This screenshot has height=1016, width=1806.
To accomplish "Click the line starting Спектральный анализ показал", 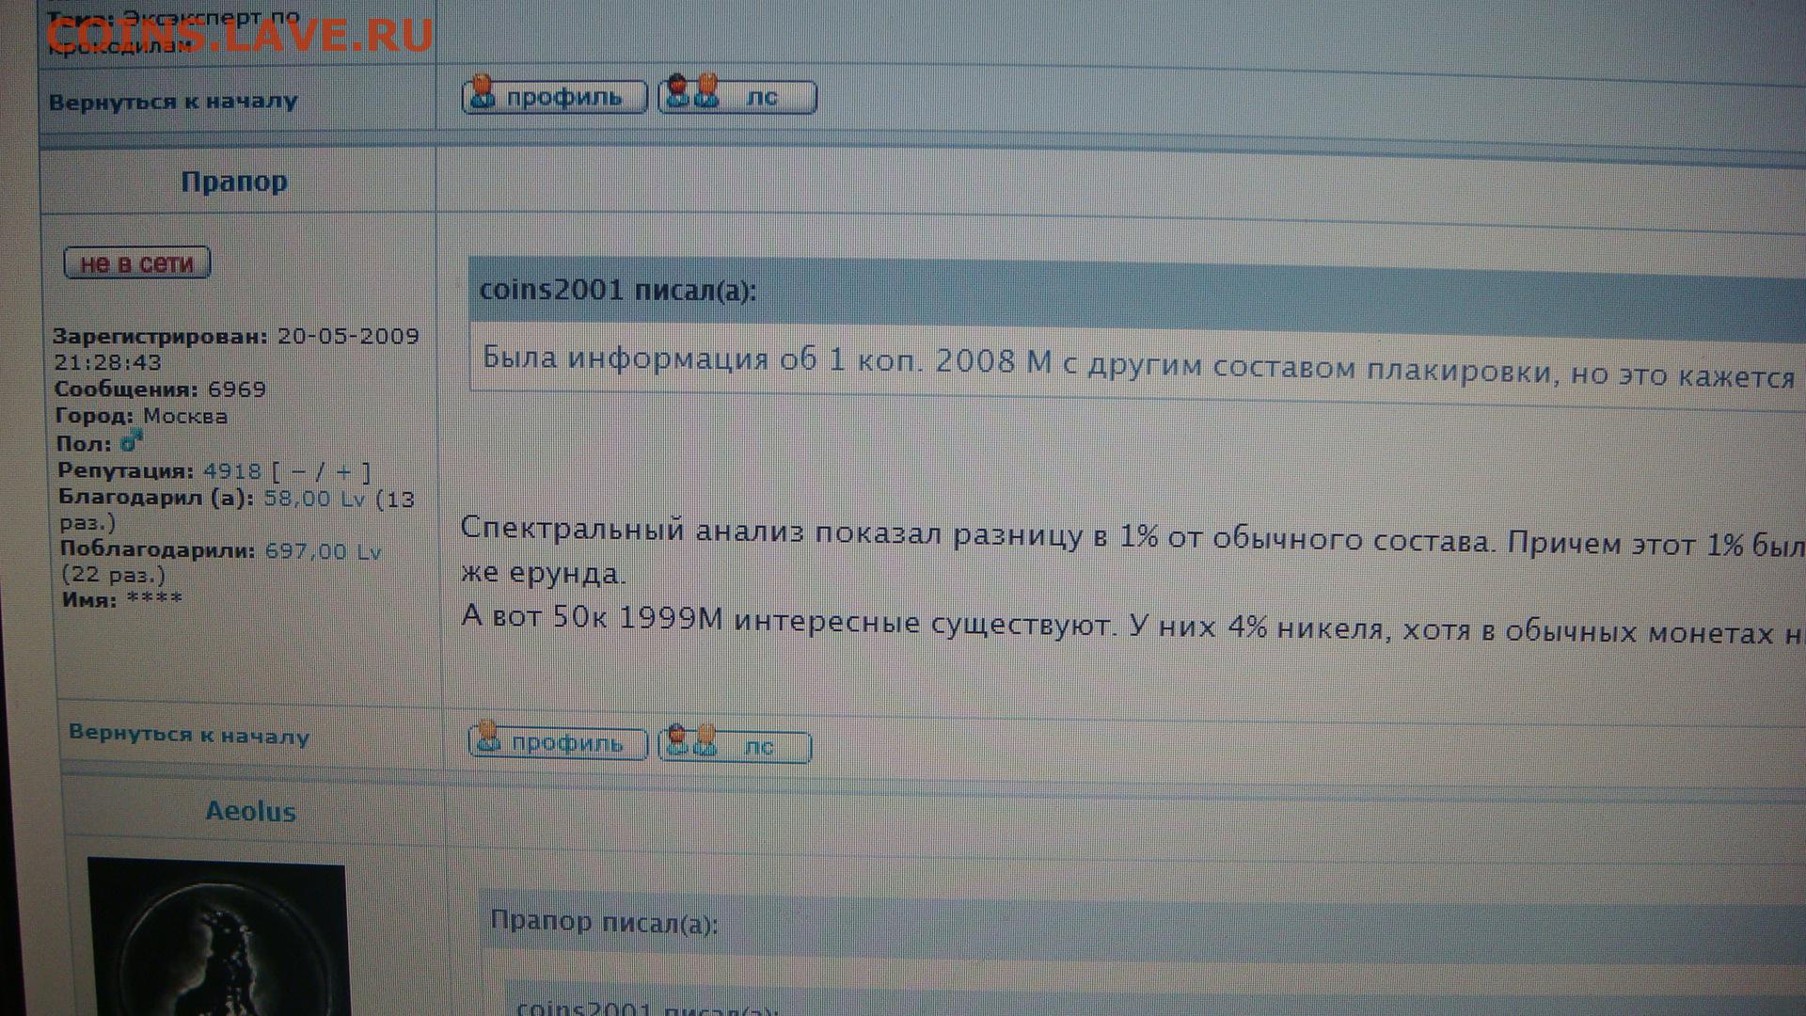I will click(x=1133, y=538).
